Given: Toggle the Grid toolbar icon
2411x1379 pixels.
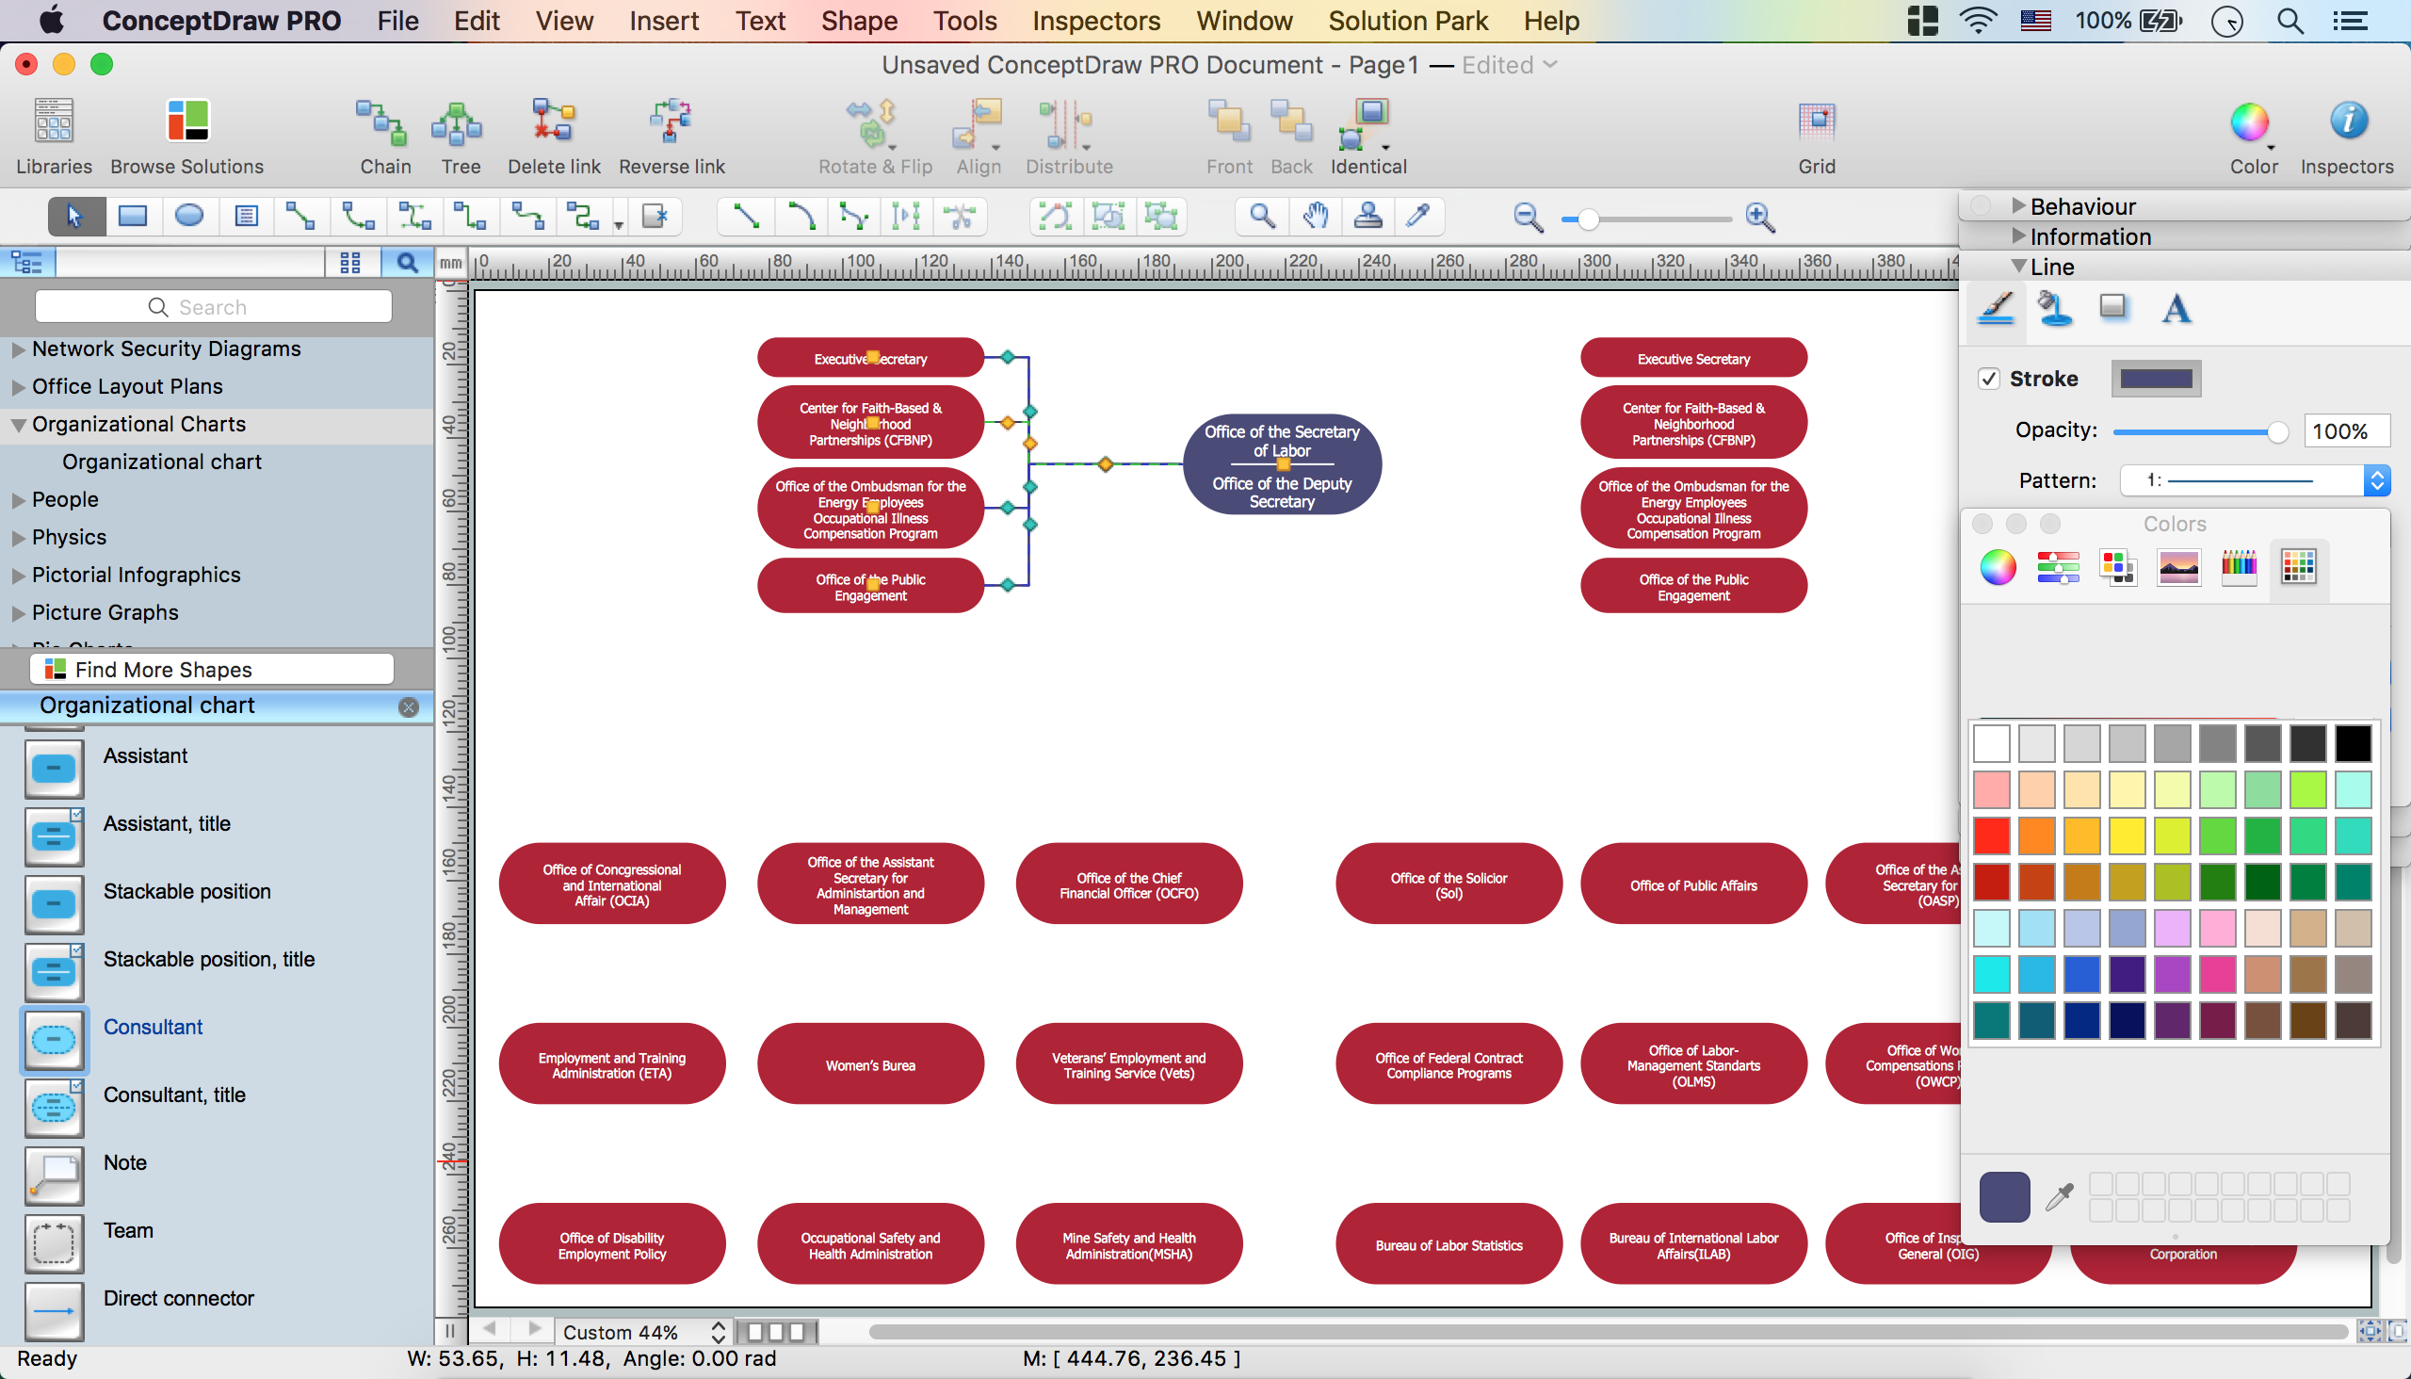Looking at the screenshot, I should point(1816,122).
